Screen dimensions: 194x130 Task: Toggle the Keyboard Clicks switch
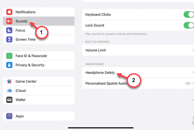point(189,14)
